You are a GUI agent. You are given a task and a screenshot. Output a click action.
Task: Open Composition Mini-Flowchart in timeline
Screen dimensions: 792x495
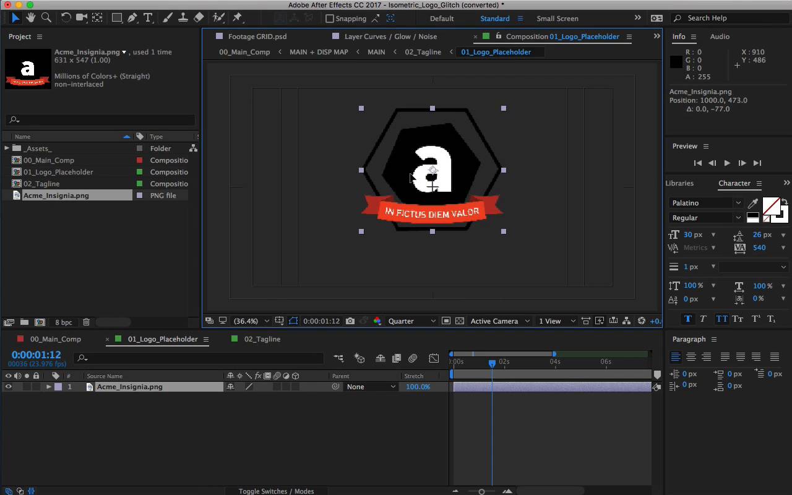point(338,358)
